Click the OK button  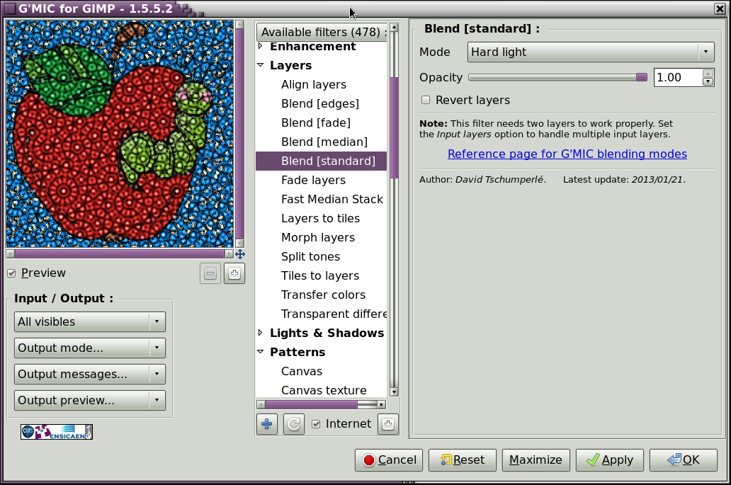[x=684, y=460]
